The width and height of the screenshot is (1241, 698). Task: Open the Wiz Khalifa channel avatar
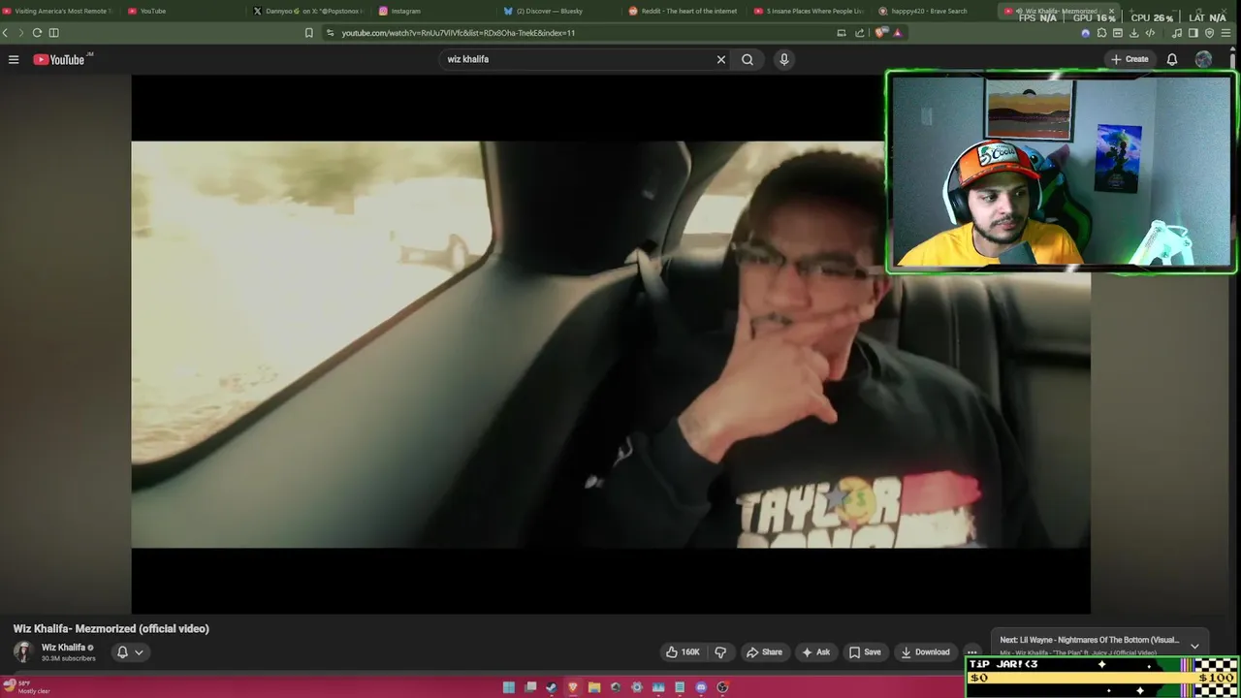coord(23,651)
